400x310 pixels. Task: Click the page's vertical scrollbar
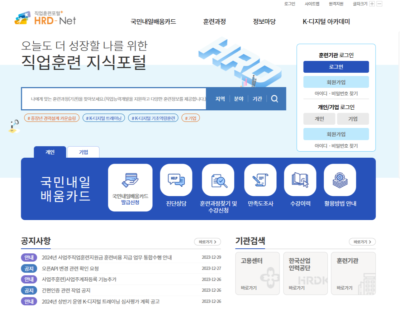click(399, 105)
